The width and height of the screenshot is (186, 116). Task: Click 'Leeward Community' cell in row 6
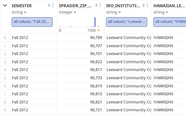(x=129, y=86)
